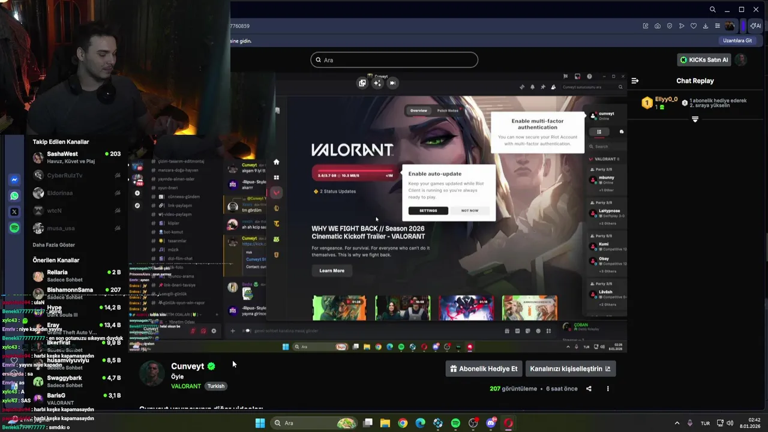Viewport: 768px width, 432px height.
Task: Click the Windows taskbar search box
Action: point(314,423)
